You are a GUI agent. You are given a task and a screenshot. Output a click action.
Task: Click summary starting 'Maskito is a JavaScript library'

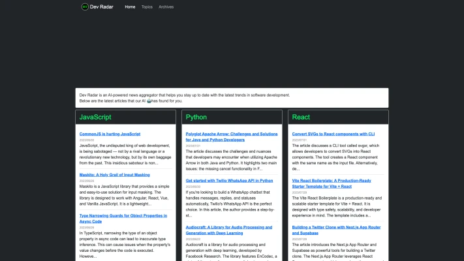tap(125, 195)
